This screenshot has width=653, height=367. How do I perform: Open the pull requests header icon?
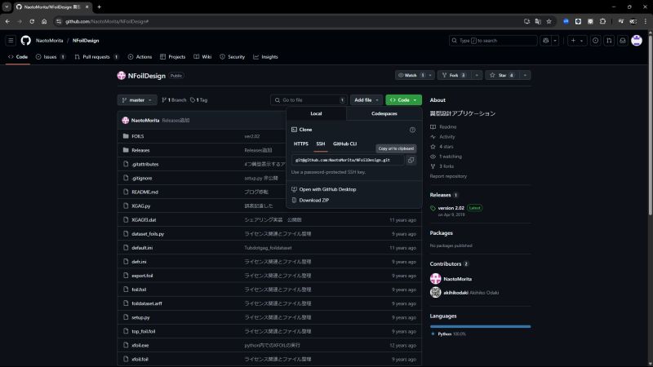609,40
